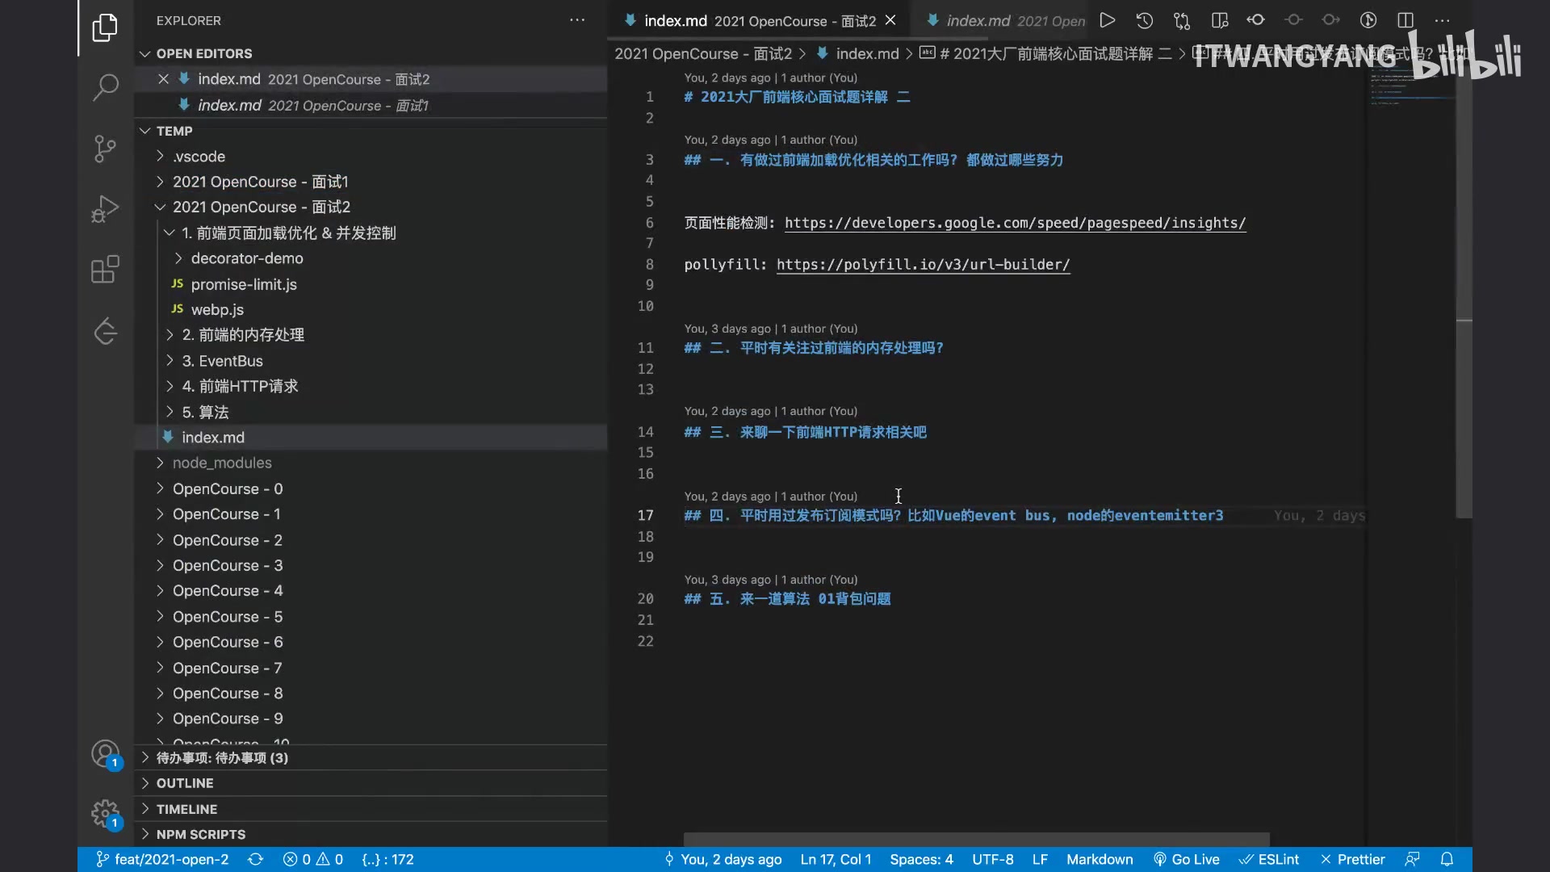Expand the NPM Scripts panel
Screen dimensions: 1550x872
point(371,834)
